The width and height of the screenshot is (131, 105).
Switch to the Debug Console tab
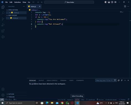(52, 80)
